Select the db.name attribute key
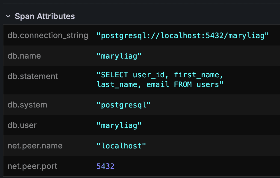 tap(24, 56)
